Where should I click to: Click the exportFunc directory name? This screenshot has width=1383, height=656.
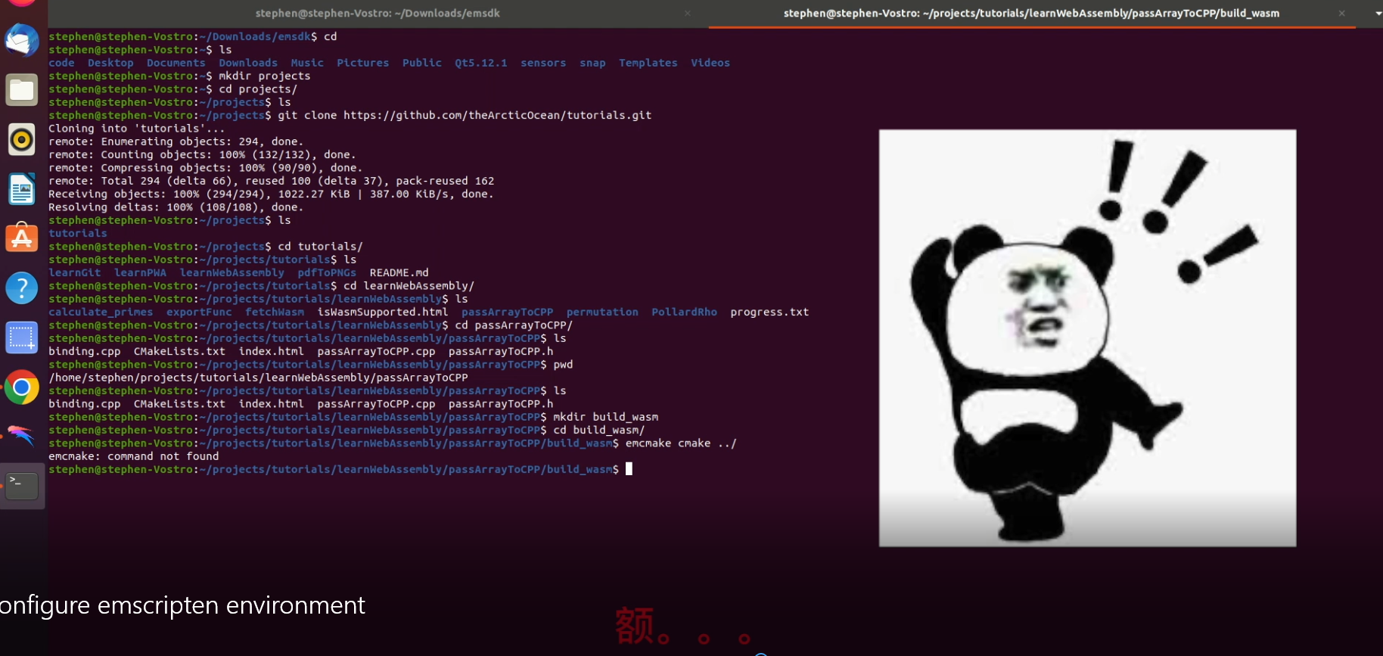point(199,312)
